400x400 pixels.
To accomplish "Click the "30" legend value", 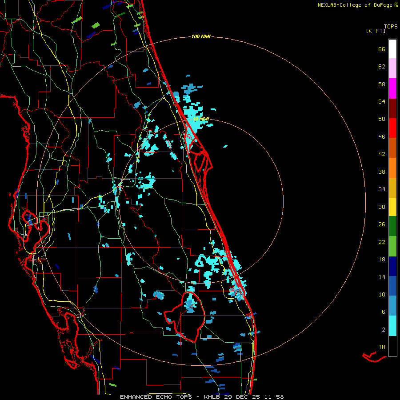I will point(382,207).
